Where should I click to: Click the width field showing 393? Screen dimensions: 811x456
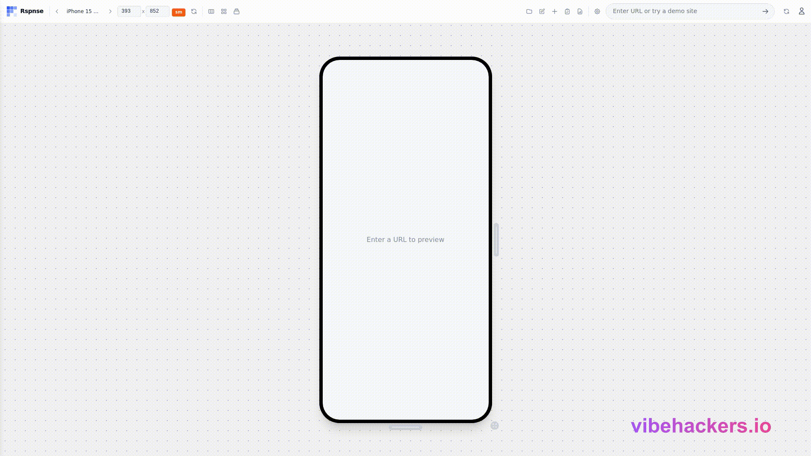tap(128, 11)
